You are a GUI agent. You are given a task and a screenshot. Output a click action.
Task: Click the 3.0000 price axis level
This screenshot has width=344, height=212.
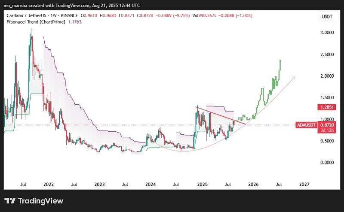pyautogui.click(x=328, y=33)
